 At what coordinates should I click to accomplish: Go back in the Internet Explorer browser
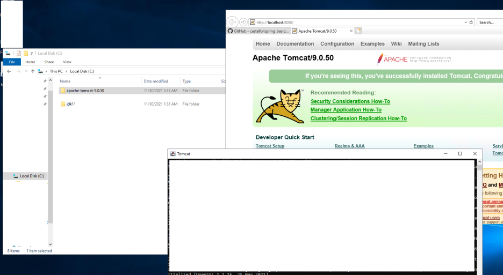click(232, 22)
